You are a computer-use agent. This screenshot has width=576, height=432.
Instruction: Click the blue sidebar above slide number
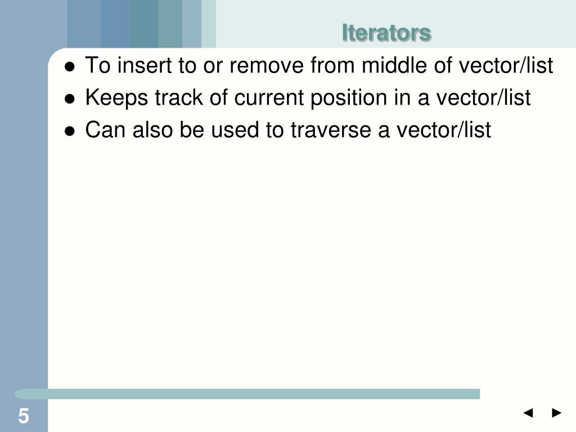(x=24, y=220)
